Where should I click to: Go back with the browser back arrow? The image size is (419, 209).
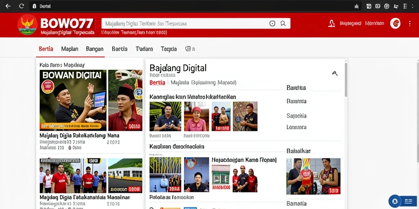(x=8, y=6)
